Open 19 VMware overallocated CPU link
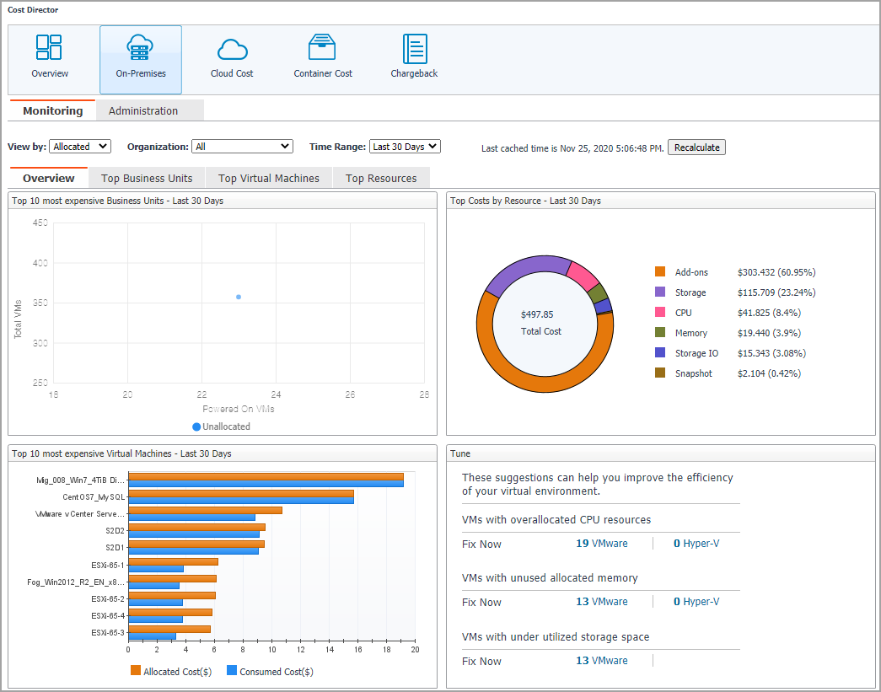This screenshot has width=881, height=692. point(601,544)
